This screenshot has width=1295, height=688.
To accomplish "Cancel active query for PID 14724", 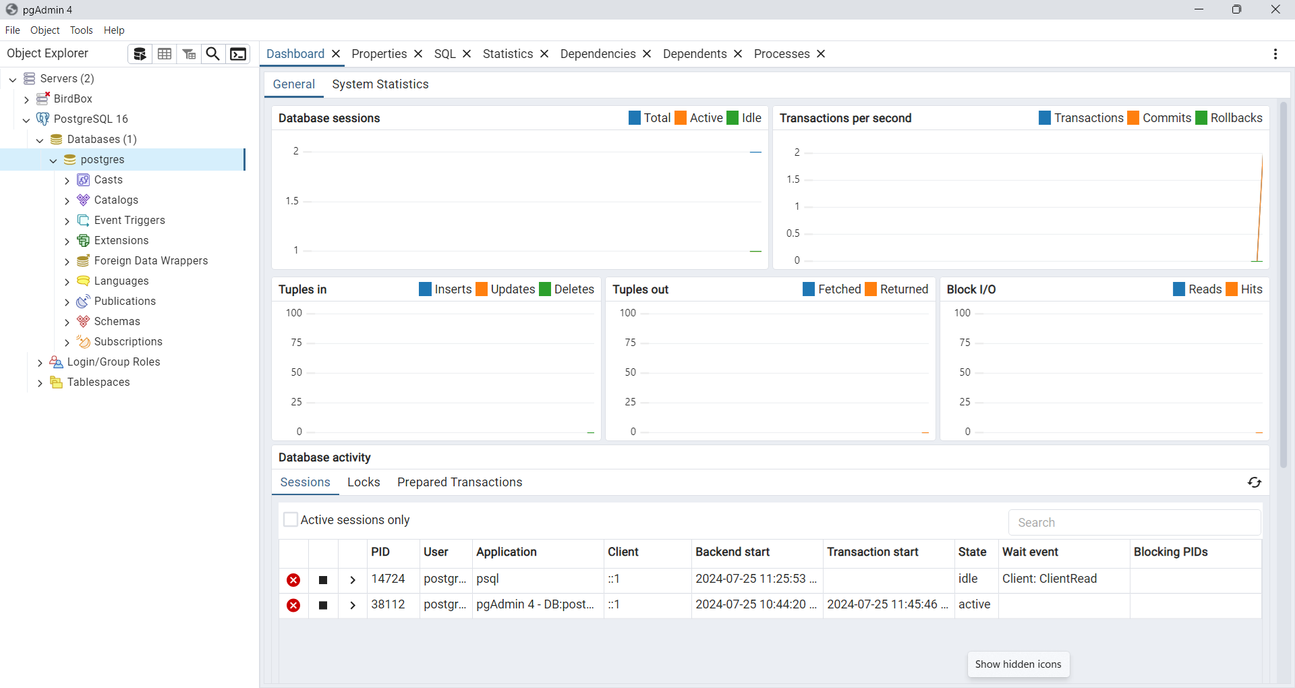I will pos(323,580).
